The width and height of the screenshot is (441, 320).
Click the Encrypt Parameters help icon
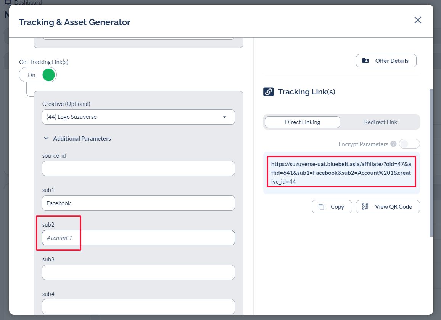393,144
